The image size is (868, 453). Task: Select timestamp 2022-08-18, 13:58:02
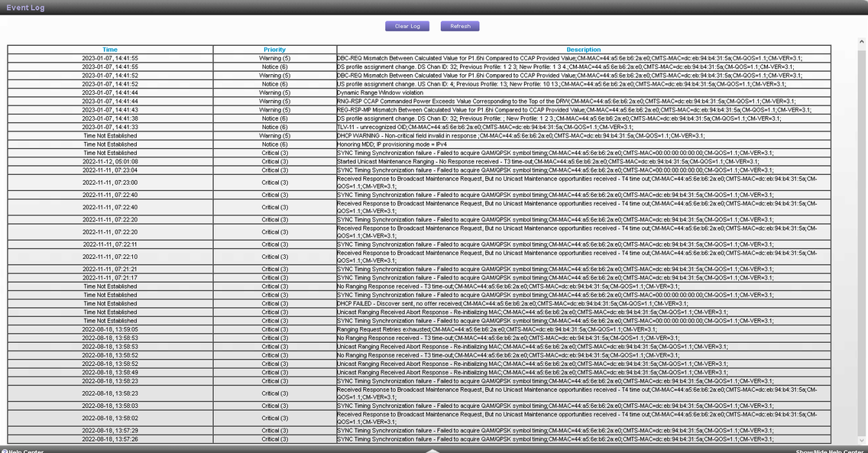[x=109, y=418]
